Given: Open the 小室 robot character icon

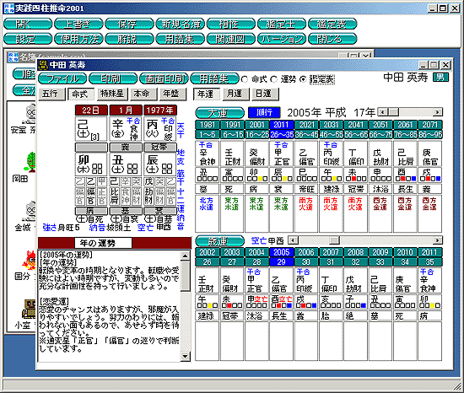Looking at the screenshot, I should click(30, 309).
